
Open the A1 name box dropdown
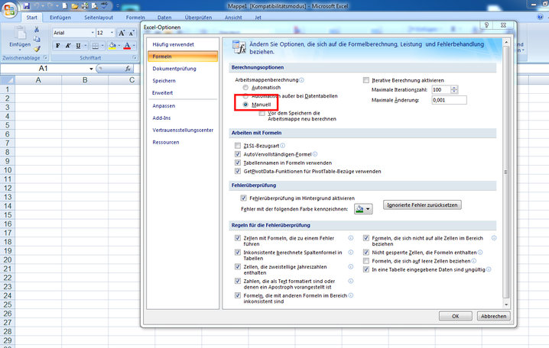(x=91, y=69)
